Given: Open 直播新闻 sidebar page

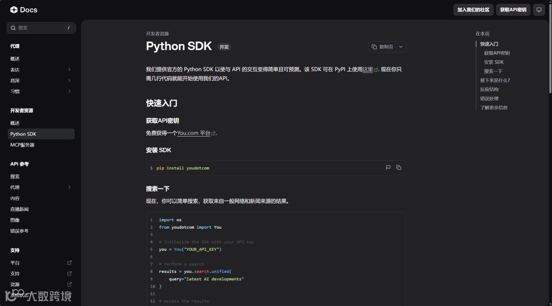Looking at the screenshot, I should point(19,209).
